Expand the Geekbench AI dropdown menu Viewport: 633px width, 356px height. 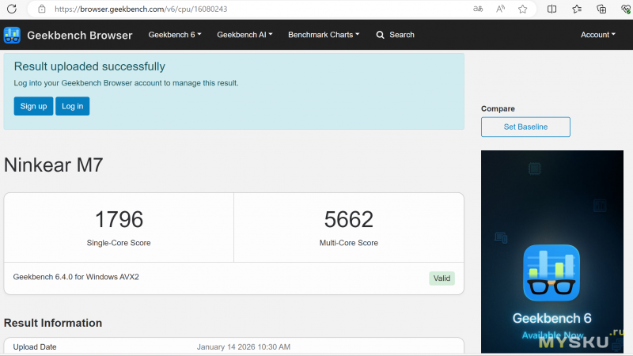point(244,35)
